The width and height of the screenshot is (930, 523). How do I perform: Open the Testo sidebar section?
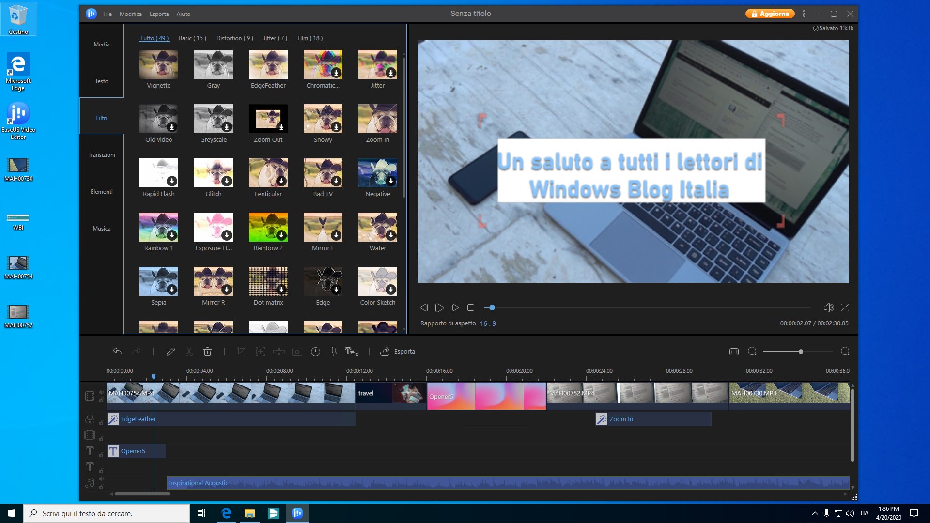coord(102,81)
